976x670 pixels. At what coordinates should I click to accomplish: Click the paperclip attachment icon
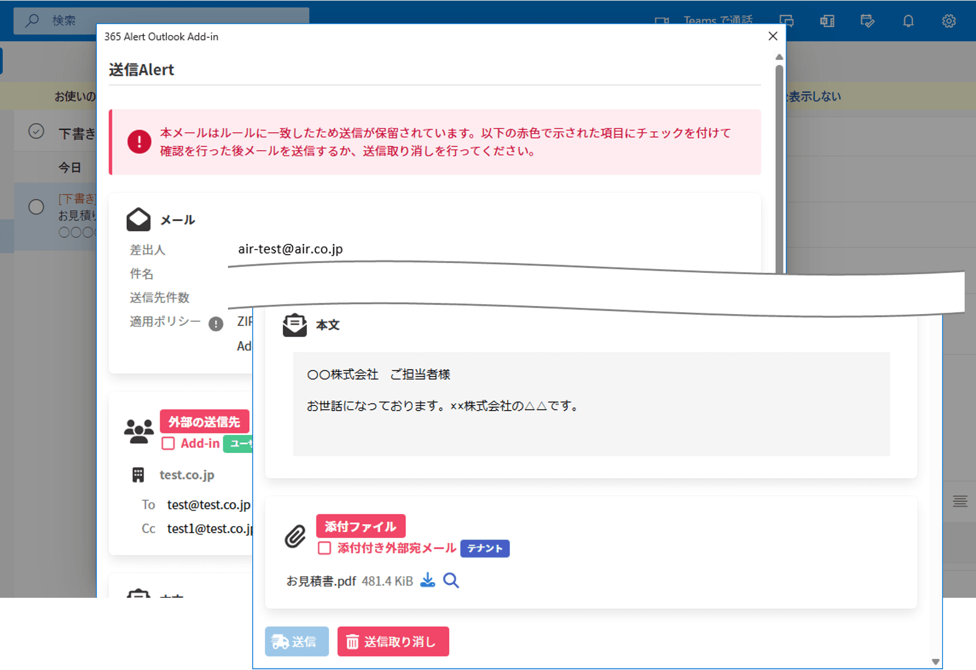pyautogui.click(x=295, y=536)
